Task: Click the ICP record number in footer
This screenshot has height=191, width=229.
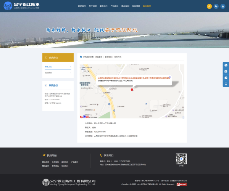Action: tap(150, 181)
